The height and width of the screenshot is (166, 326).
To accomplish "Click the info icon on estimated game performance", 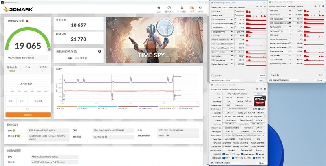I will pyautogui.click(x=99, y=51).
